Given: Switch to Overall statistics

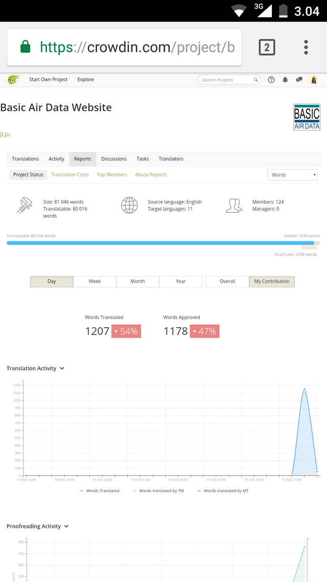Looking at the screenshot, I should [227, 281].
